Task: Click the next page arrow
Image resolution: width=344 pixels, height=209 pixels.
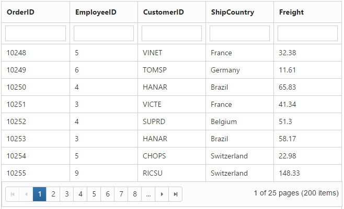Action: pyautogui.click(x=162, y=194)
